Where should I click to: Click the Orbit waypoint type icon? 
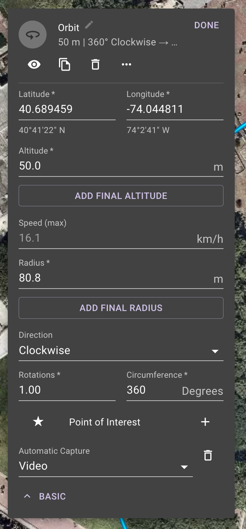pyautogui.click(x=33, y=35)
